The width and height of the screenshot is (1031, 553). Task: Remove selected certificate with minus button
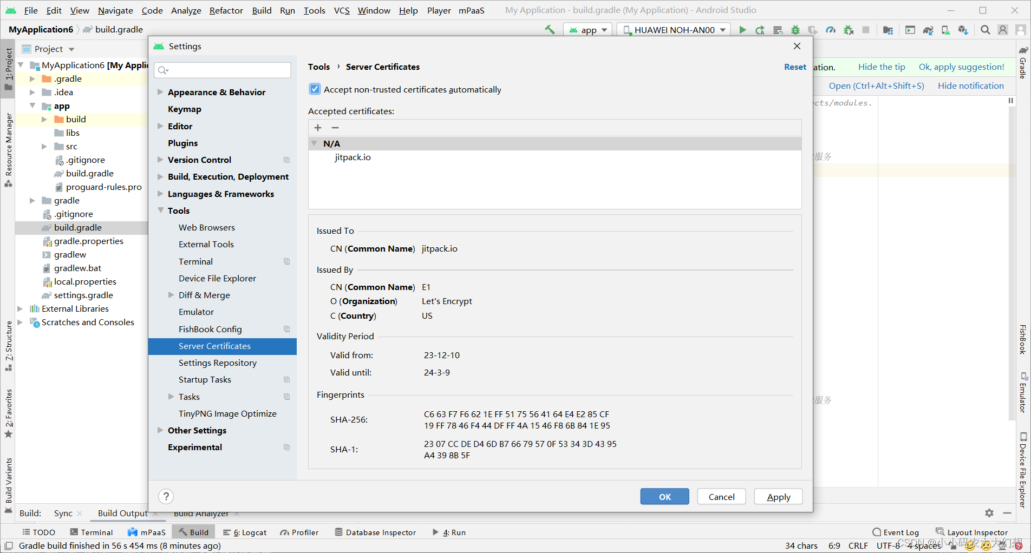point(335,128)
